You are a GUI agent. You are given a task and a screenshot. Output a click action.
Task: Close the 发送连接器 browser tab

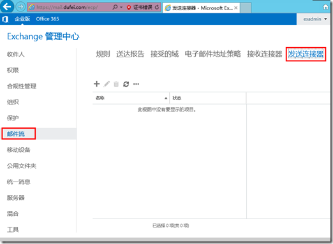[x=236, y=8]
